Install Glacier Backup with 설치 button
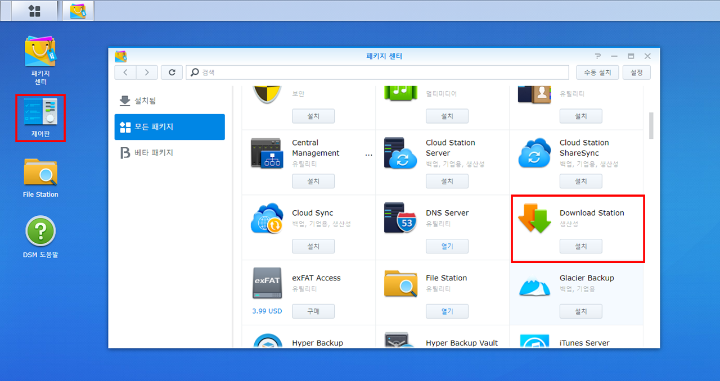 tap(581, 311)
